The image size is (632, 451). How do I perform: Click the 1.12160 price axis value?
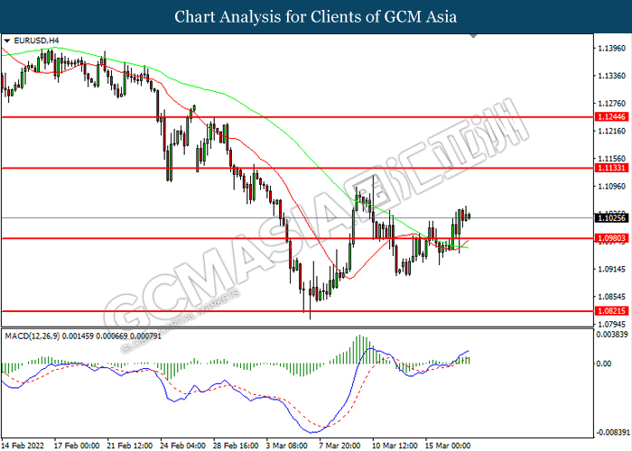[612, 131]
